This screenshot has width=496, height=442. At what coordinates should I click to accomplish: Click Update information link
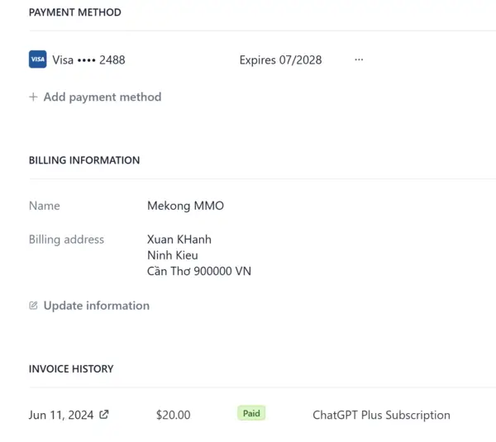97,306
